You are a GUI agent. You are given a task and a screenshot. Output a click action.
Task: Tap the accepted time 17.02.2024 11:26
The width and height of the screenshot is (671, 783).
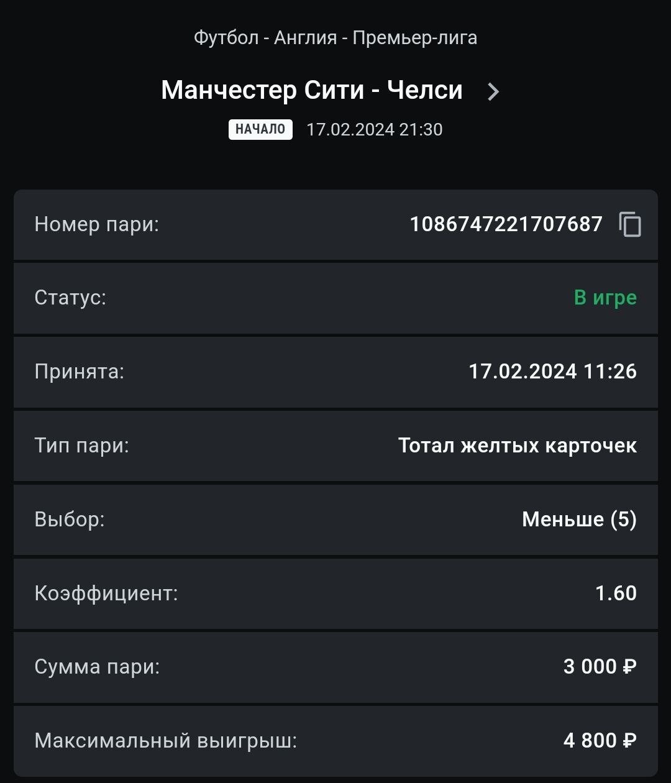pos(552,372)
